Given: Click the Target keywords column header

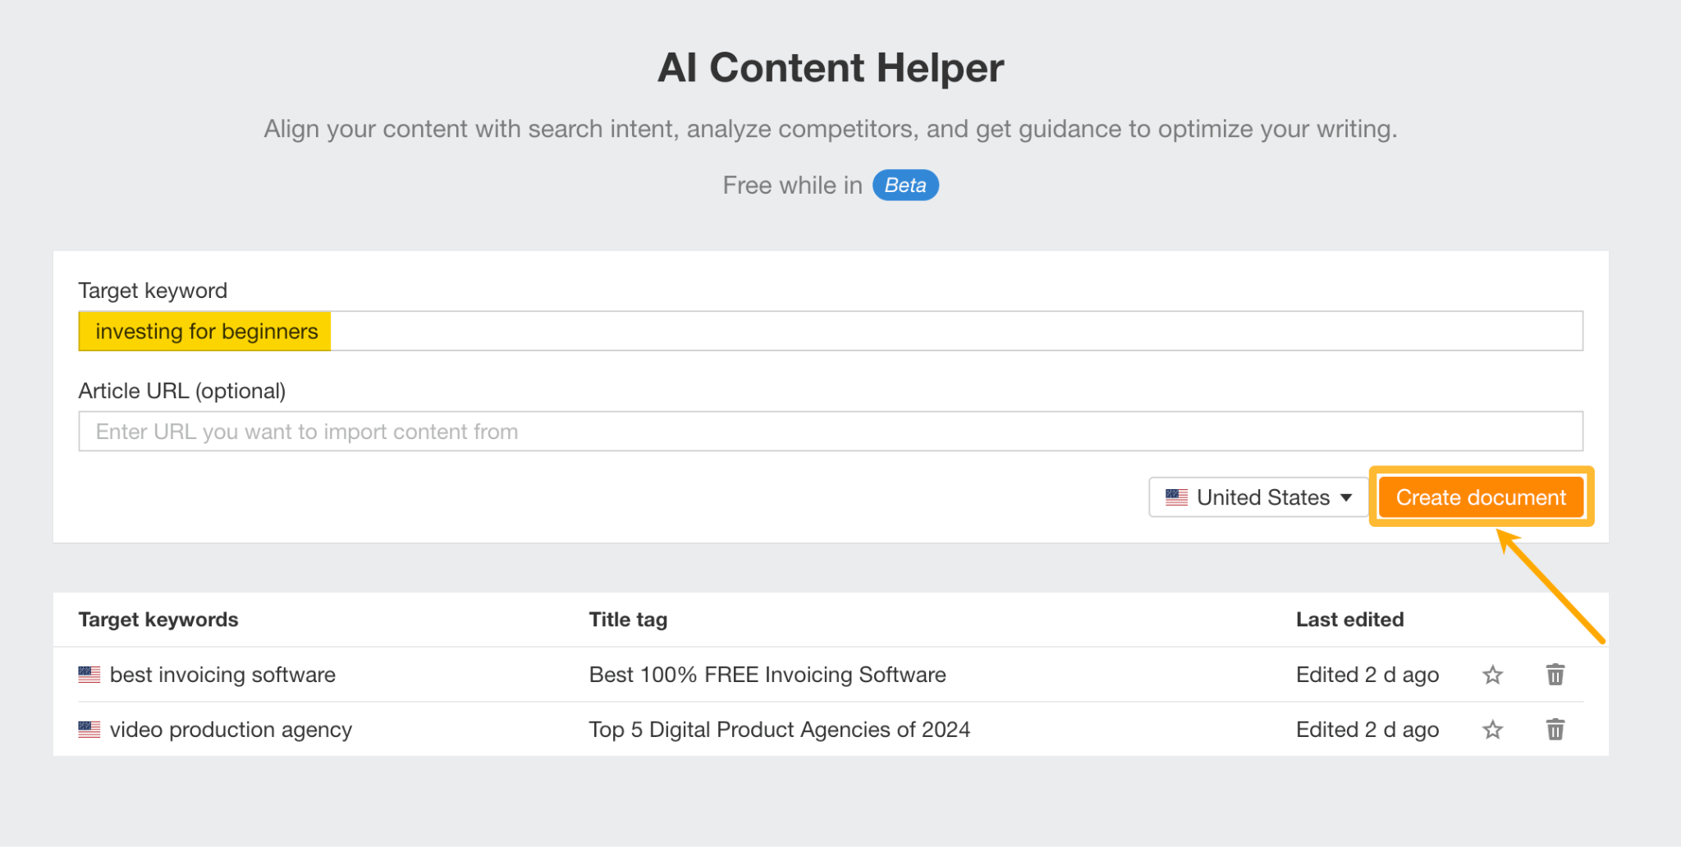Looking at the screenshot, I should point(158,619).
